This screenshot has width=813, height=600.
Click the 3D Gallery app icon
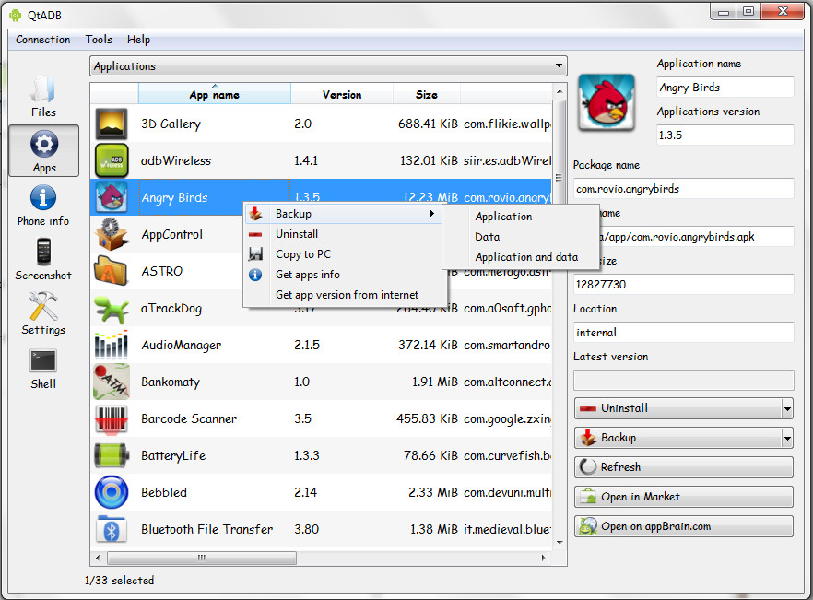[x=112, y=124]
